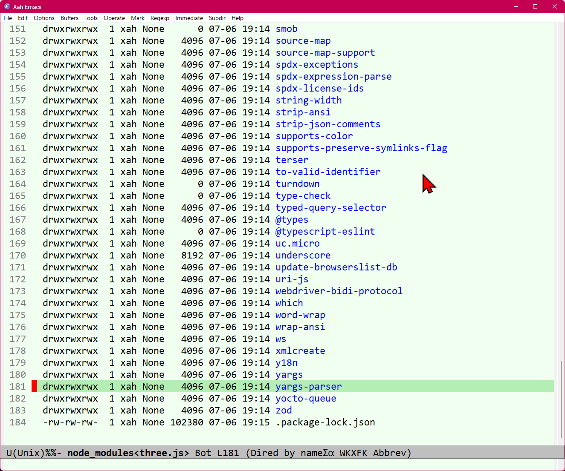Viewport: 565px width, 471px height.
Task: Select the uri-js directory entry
Action: 292,279
